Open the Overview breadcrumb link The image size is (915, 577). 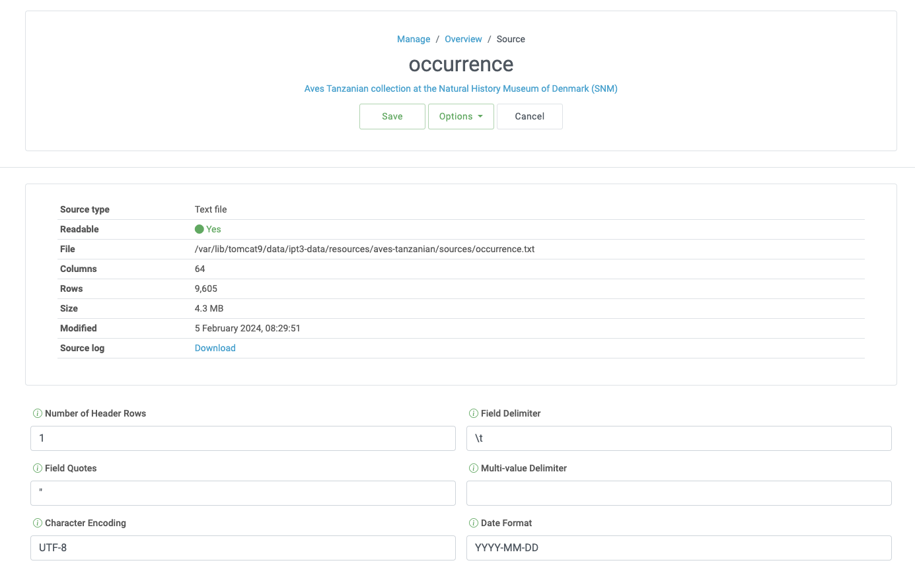click(x=463, y=39)
